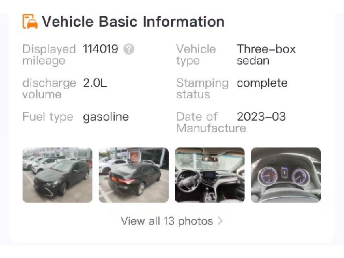This screenshot has height=258, width=344.
Task: Click the Fuel type label
Action: (48, 117)
